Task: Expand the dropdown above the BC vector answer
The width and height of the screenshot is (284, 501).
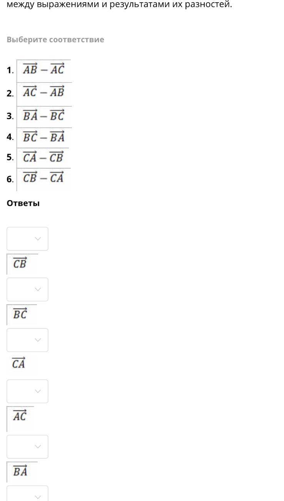Action: (x=27, y=289)
